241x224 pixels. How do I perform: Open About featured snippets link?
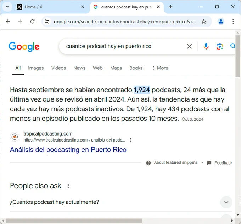point(175,163)
